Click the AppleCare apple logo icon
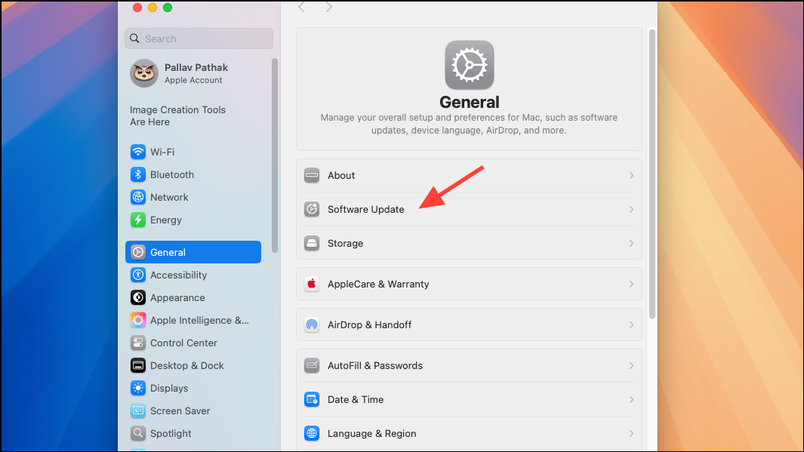This screenshot has height=452, width=804. (x=312, y=284)
